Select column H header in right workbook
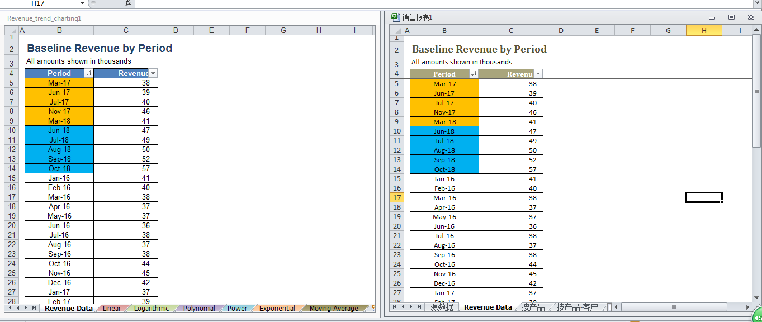 [704, 31]
